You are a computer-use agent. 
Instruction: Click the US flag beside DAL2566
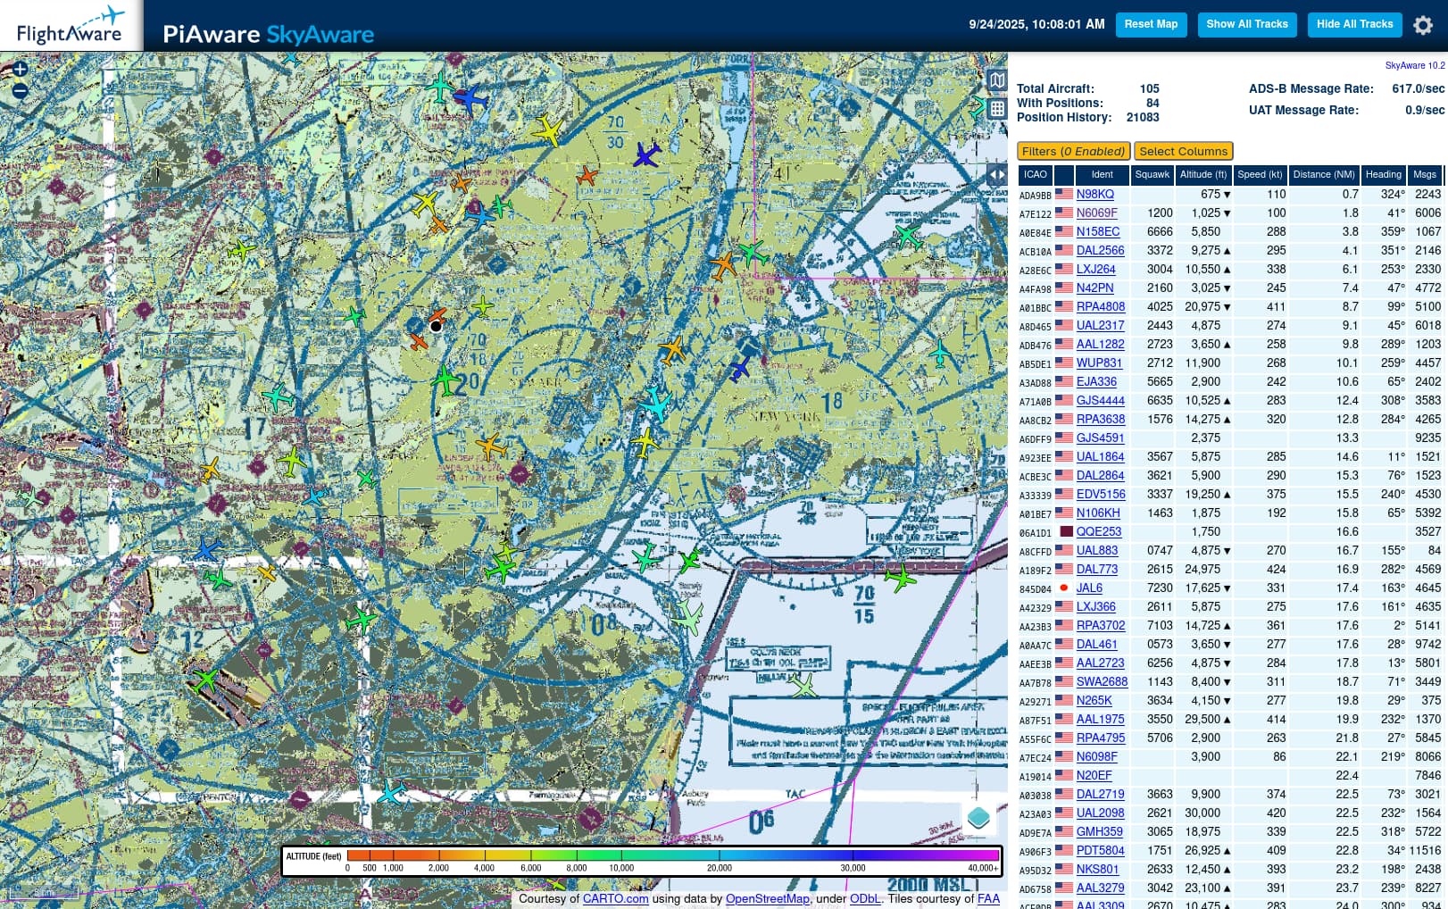[1063, 250]
